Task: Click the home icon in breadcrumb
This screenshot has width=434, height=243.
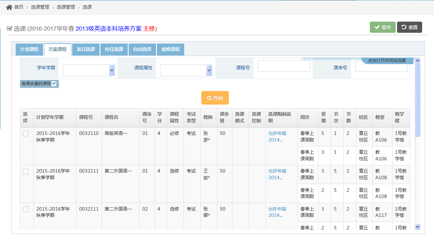Action: 9,7
